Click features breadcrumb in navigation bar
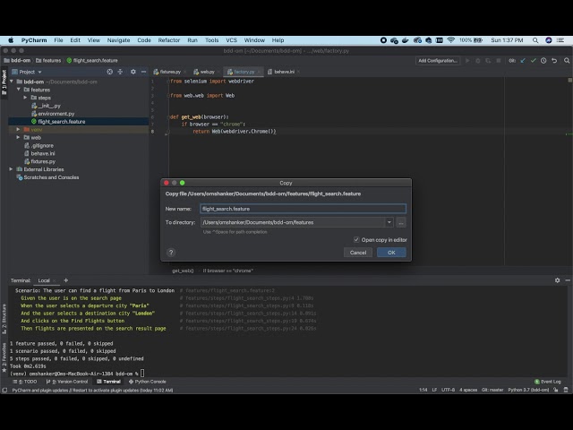Viewport: 573px width, 430px height. 48,60
